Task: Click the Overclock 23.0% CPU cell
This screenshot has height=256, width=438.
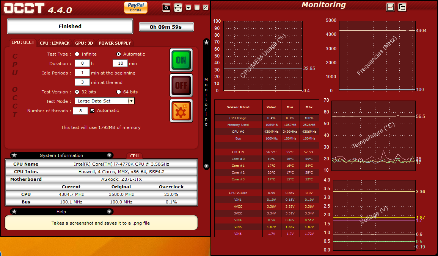Action: coord(171,194)
